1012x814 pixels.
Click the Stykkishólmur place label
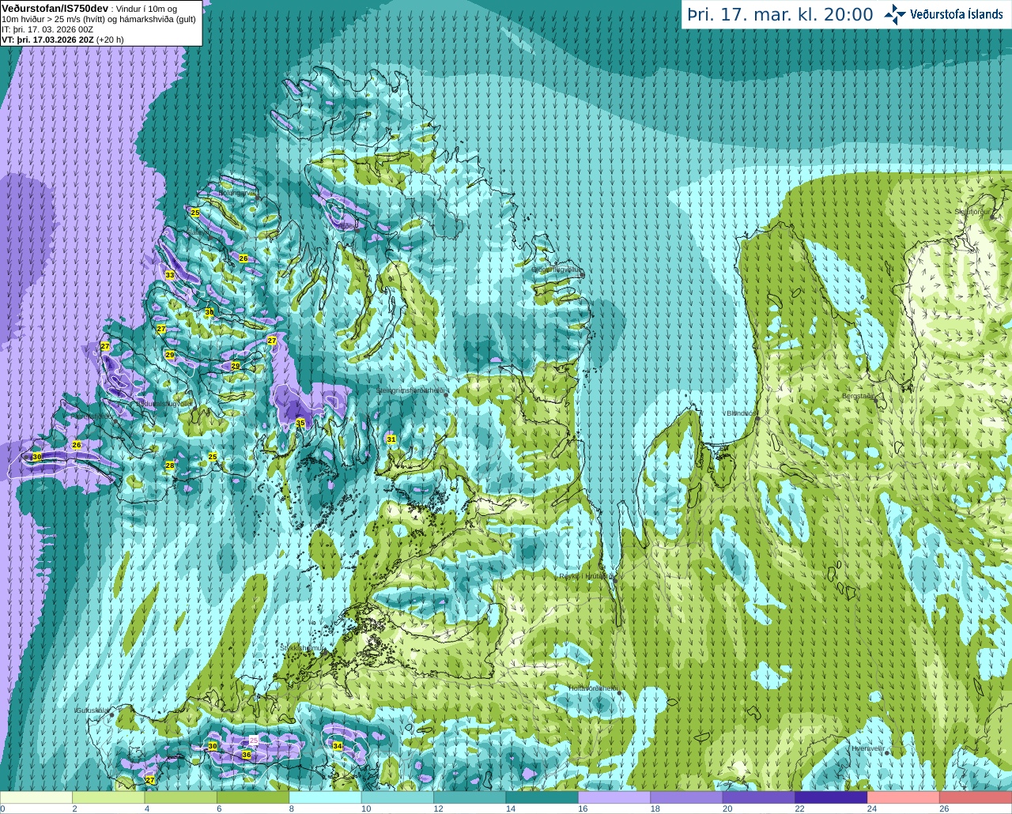point(302,647)
